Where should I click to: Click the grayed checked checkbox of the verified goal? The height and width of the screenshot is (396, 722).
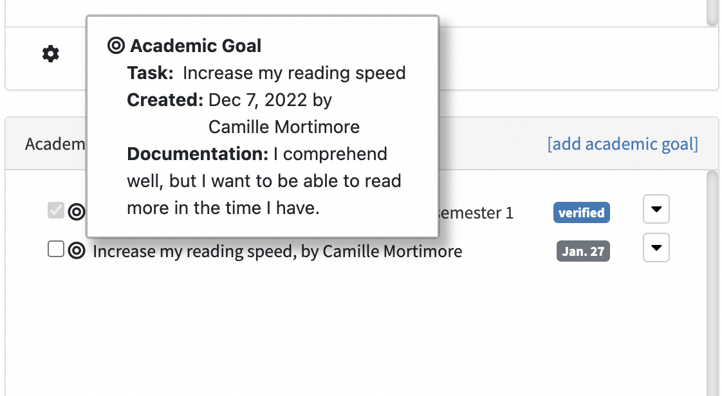pyautogui.click(x=56, y=210)
